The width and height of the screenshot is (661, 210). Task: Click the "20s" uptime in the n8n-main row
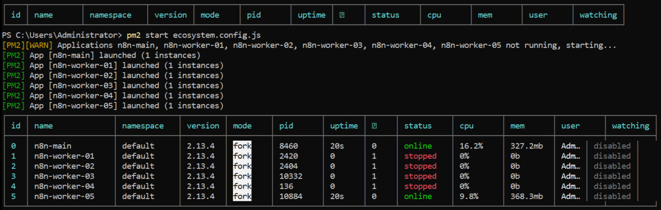[337, 146]
